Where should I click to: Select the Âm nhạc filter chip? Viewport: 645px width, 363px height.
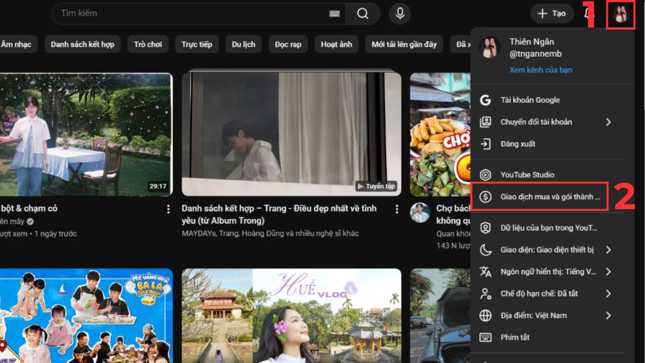[17, 44]
